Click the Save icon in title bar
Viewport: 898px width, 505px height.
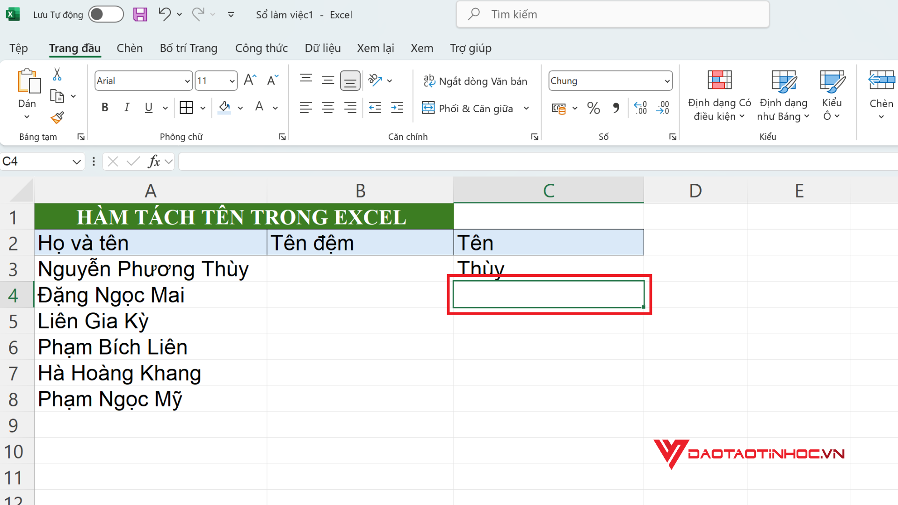tap(140, 14)
